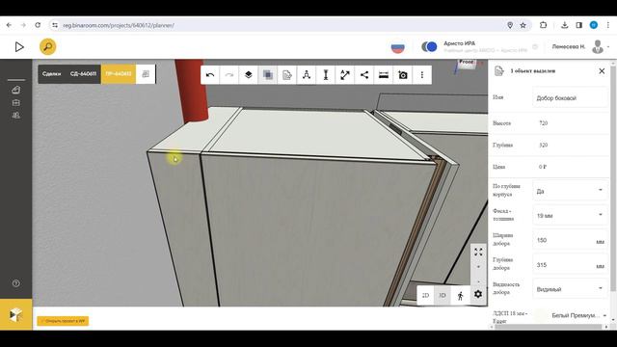Click the browser back arrow
The height and width of the screenshot is (347, 617).
pos(9,25)
